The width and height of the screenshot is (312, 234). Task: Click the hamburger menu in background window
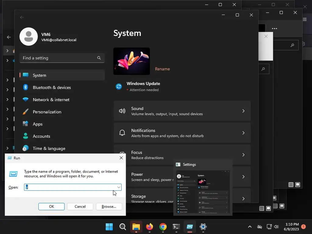click(305, 19)
